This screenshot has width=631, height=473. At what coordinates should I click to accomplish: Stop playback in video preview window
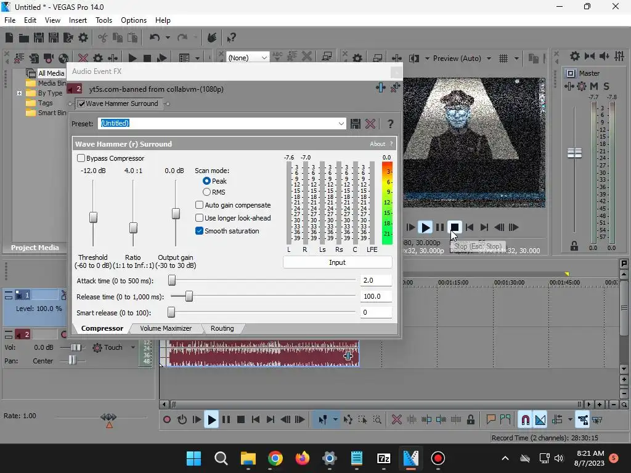coord(455,228)
